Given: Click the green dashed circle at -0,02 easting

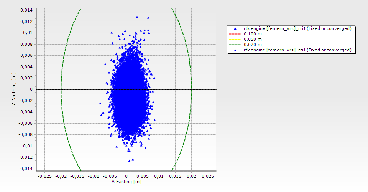Looking at the screenshot, I should click(x=61, y=89).
